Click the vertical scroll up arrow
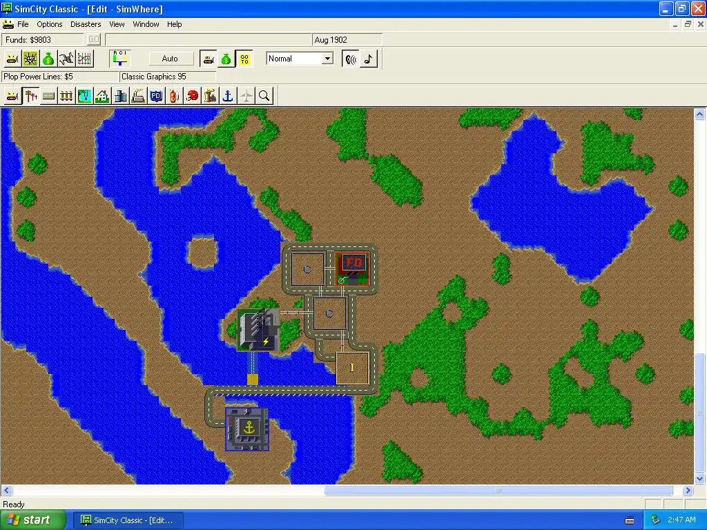 [700, 115]
